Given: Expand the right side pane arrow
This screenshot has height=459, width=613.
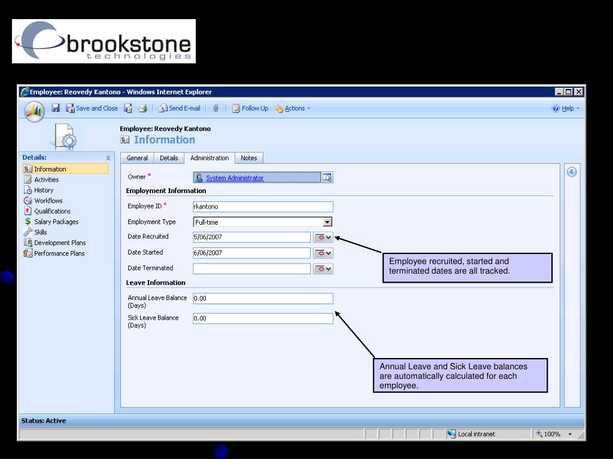Looking at the screenshot, I should [x=572, y=172].
